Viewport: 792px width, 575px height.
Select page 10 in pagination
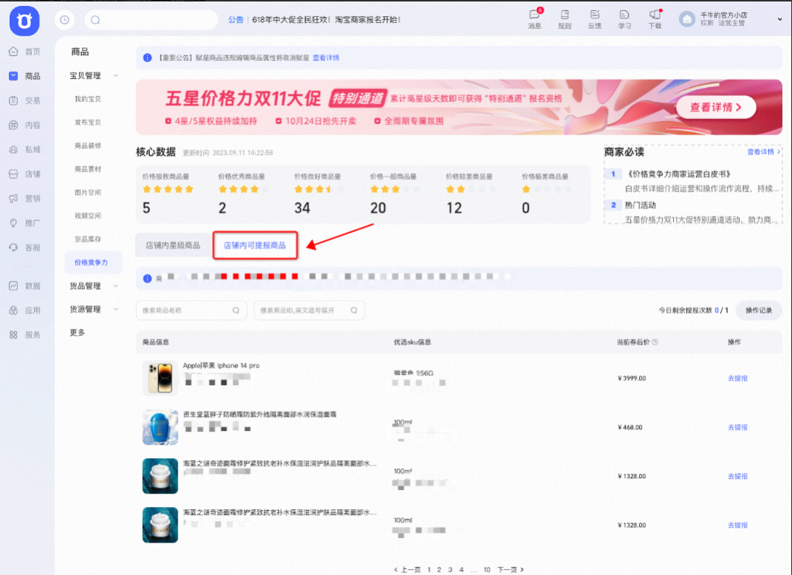[487, 569]
